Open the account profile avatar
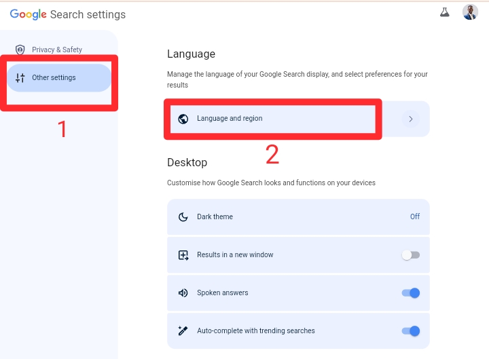The width and height of the screenshot is (489, 359). (x=470, y=12)
